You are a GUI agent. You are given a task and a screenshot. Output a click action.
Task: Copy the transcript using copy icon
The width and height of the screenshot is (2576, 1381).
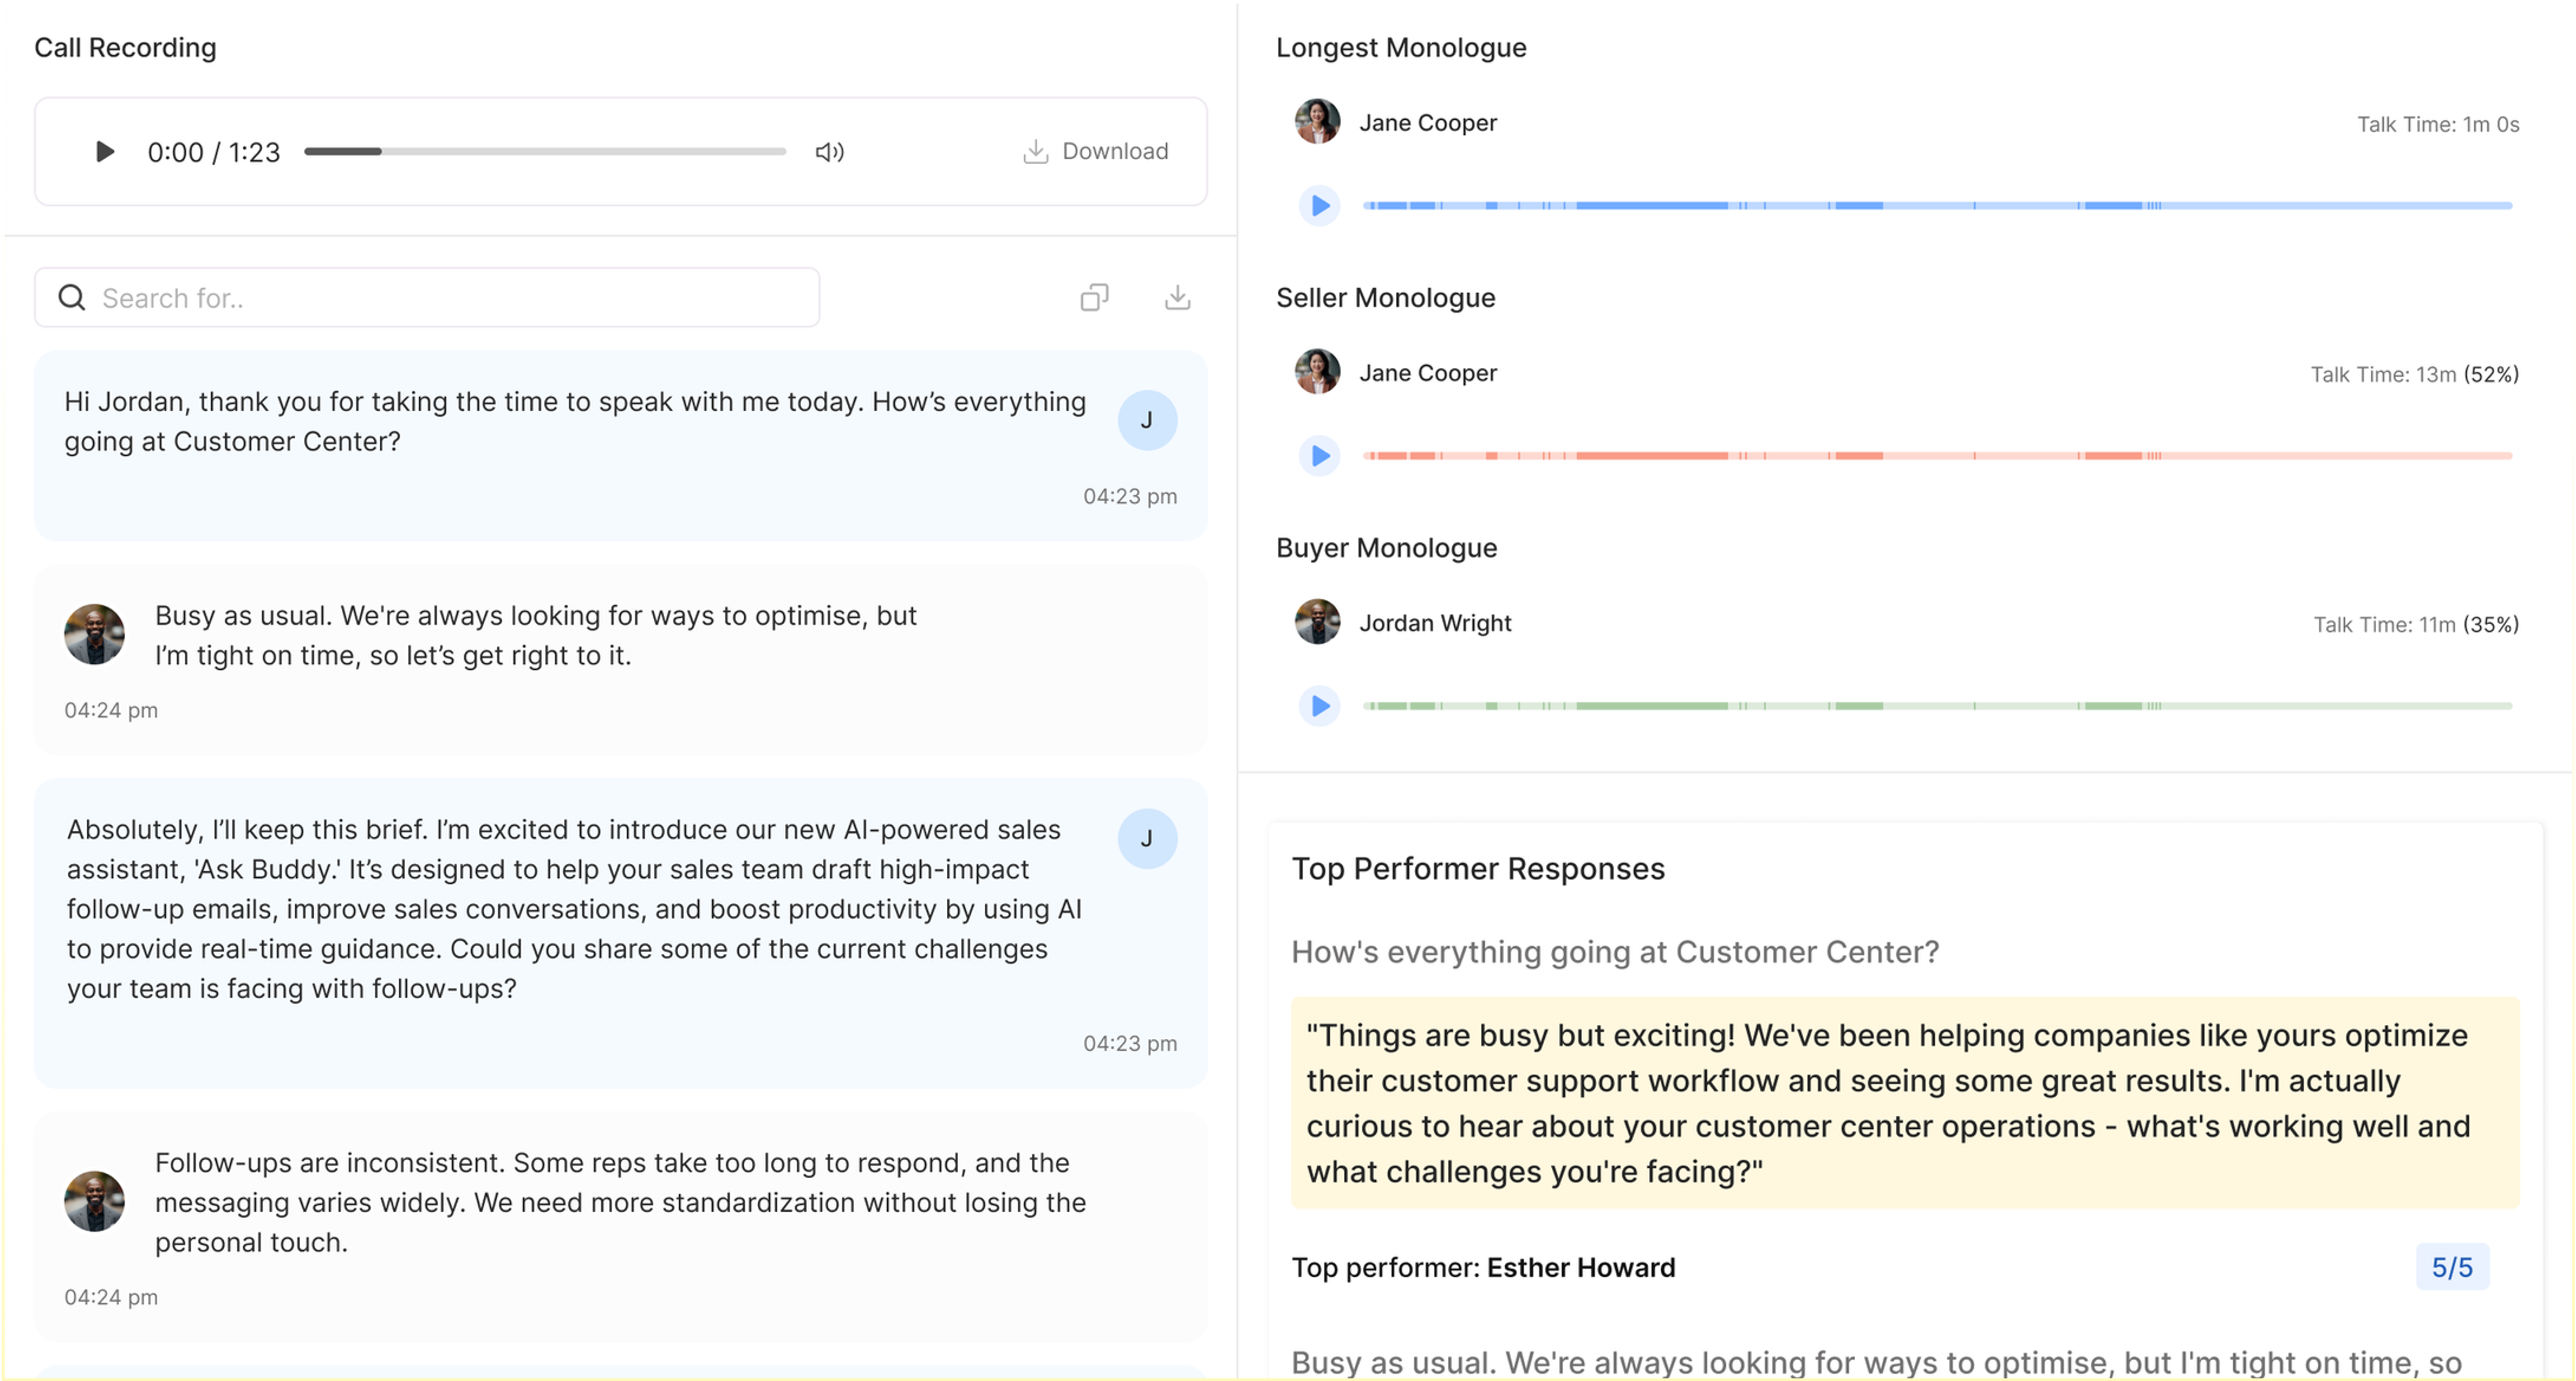[1094, 297]
